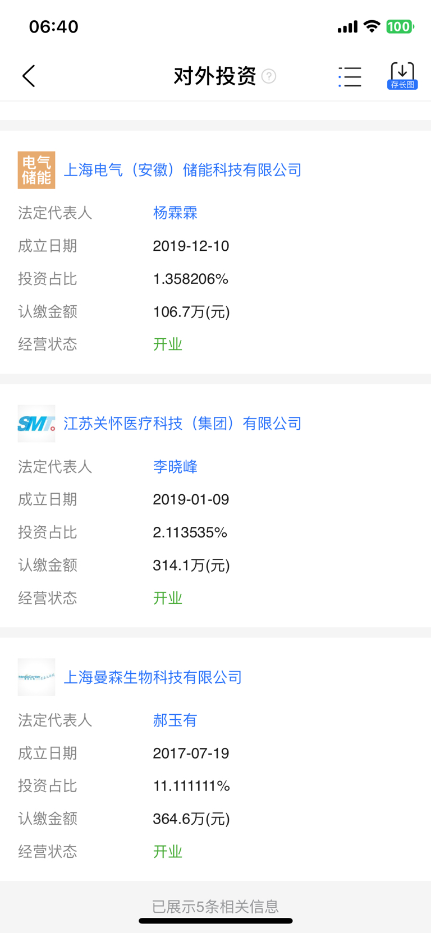Open 上海曼森生物科技有限公司 company page

pos(153,677)
